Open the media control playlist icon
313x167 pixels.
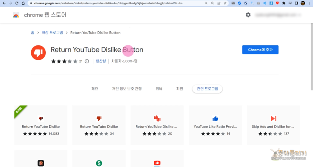(x=290, y=3)
